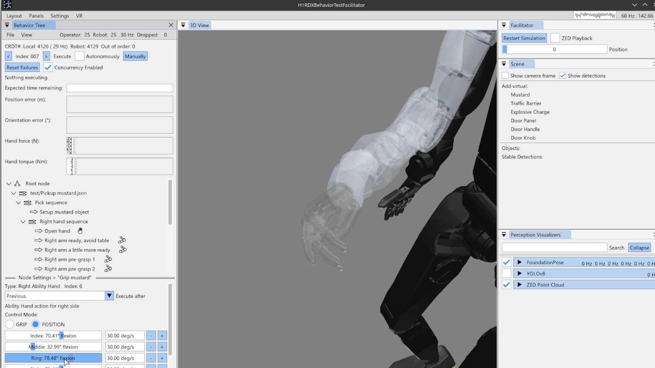Enable the Show camera frame checkbox
This screenshot has height=368, width=655.
coord(505,75)
